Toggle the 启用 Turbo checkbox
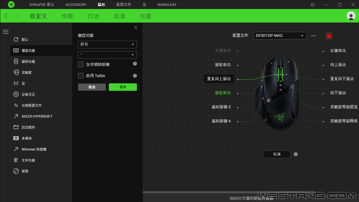 tap(81, 76)
